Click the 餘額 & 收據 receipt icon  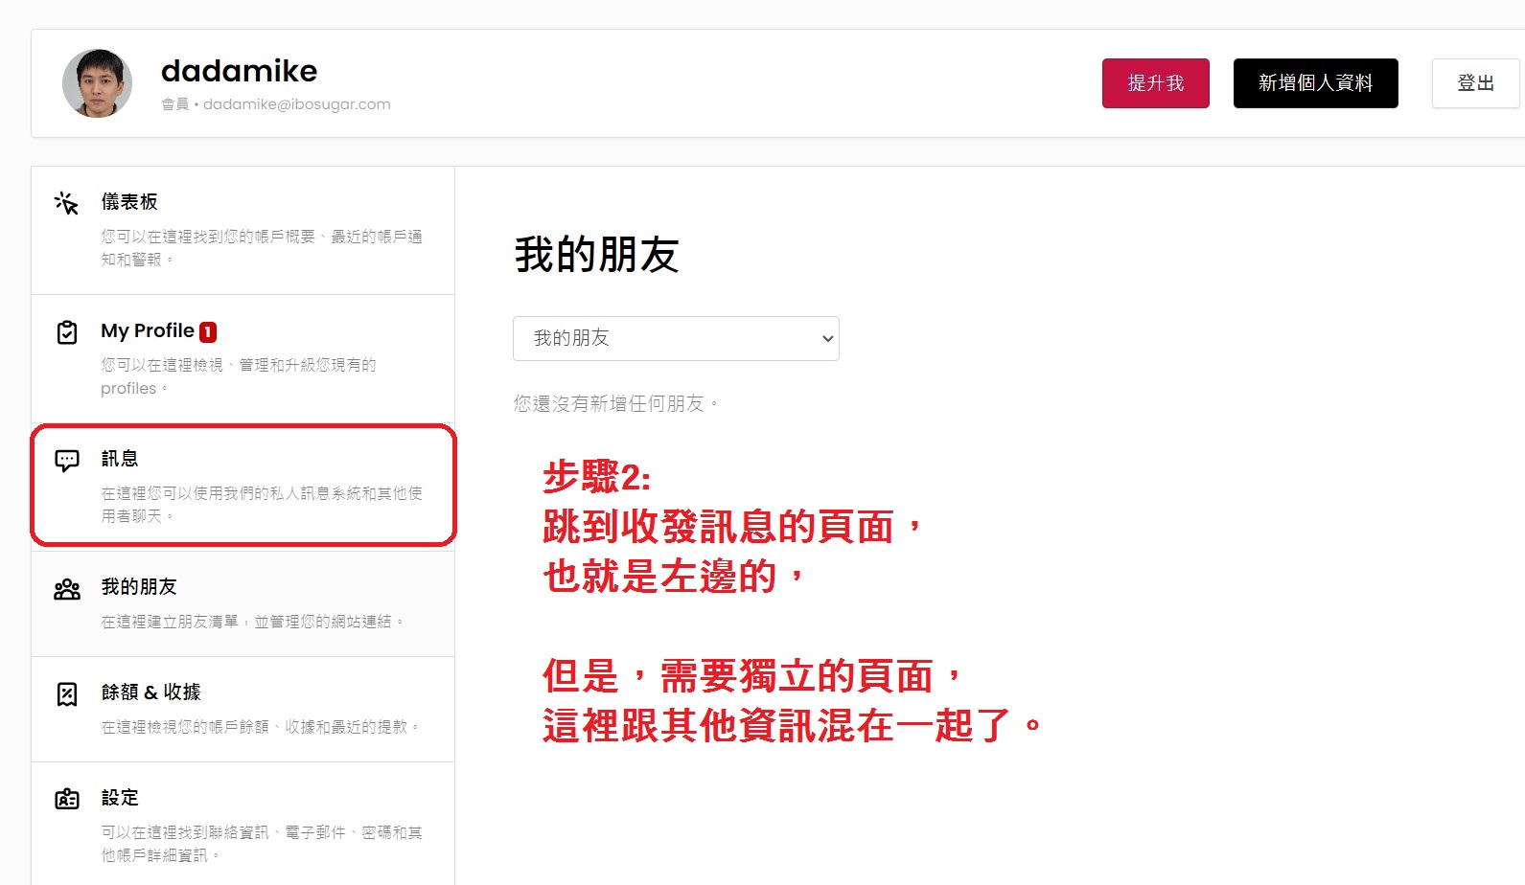tap(67, 694)
